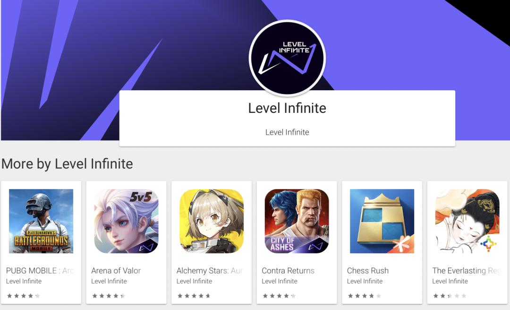
Task: Open The Everlasting Regret app icon
Action: [x=467, y=221]
